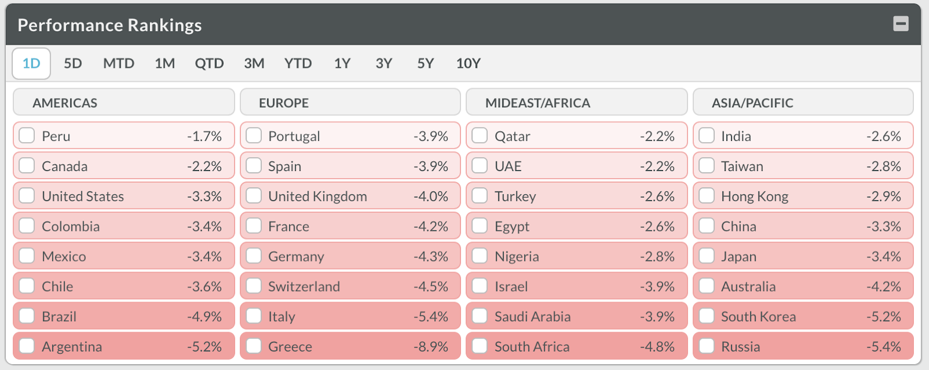Select the MTD performance tab
929x370 pixels.
point(118,63)
